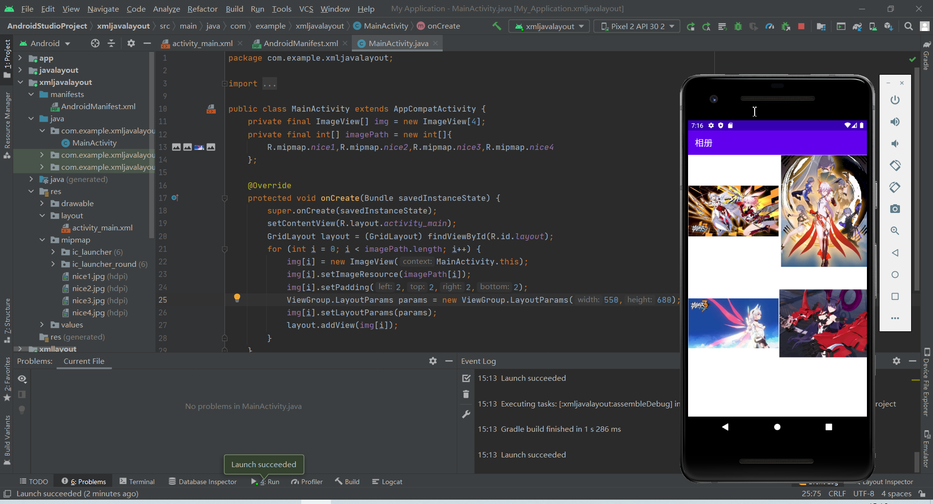Open Layout Inspector from the phone icon
Screen dimensions: 933x504
(872, 26)
